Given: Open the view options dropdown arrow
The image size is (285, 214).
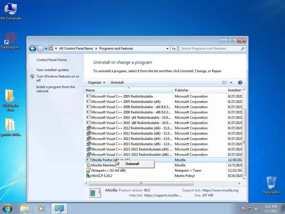Looking at the screenshot, I should point(231,82).
